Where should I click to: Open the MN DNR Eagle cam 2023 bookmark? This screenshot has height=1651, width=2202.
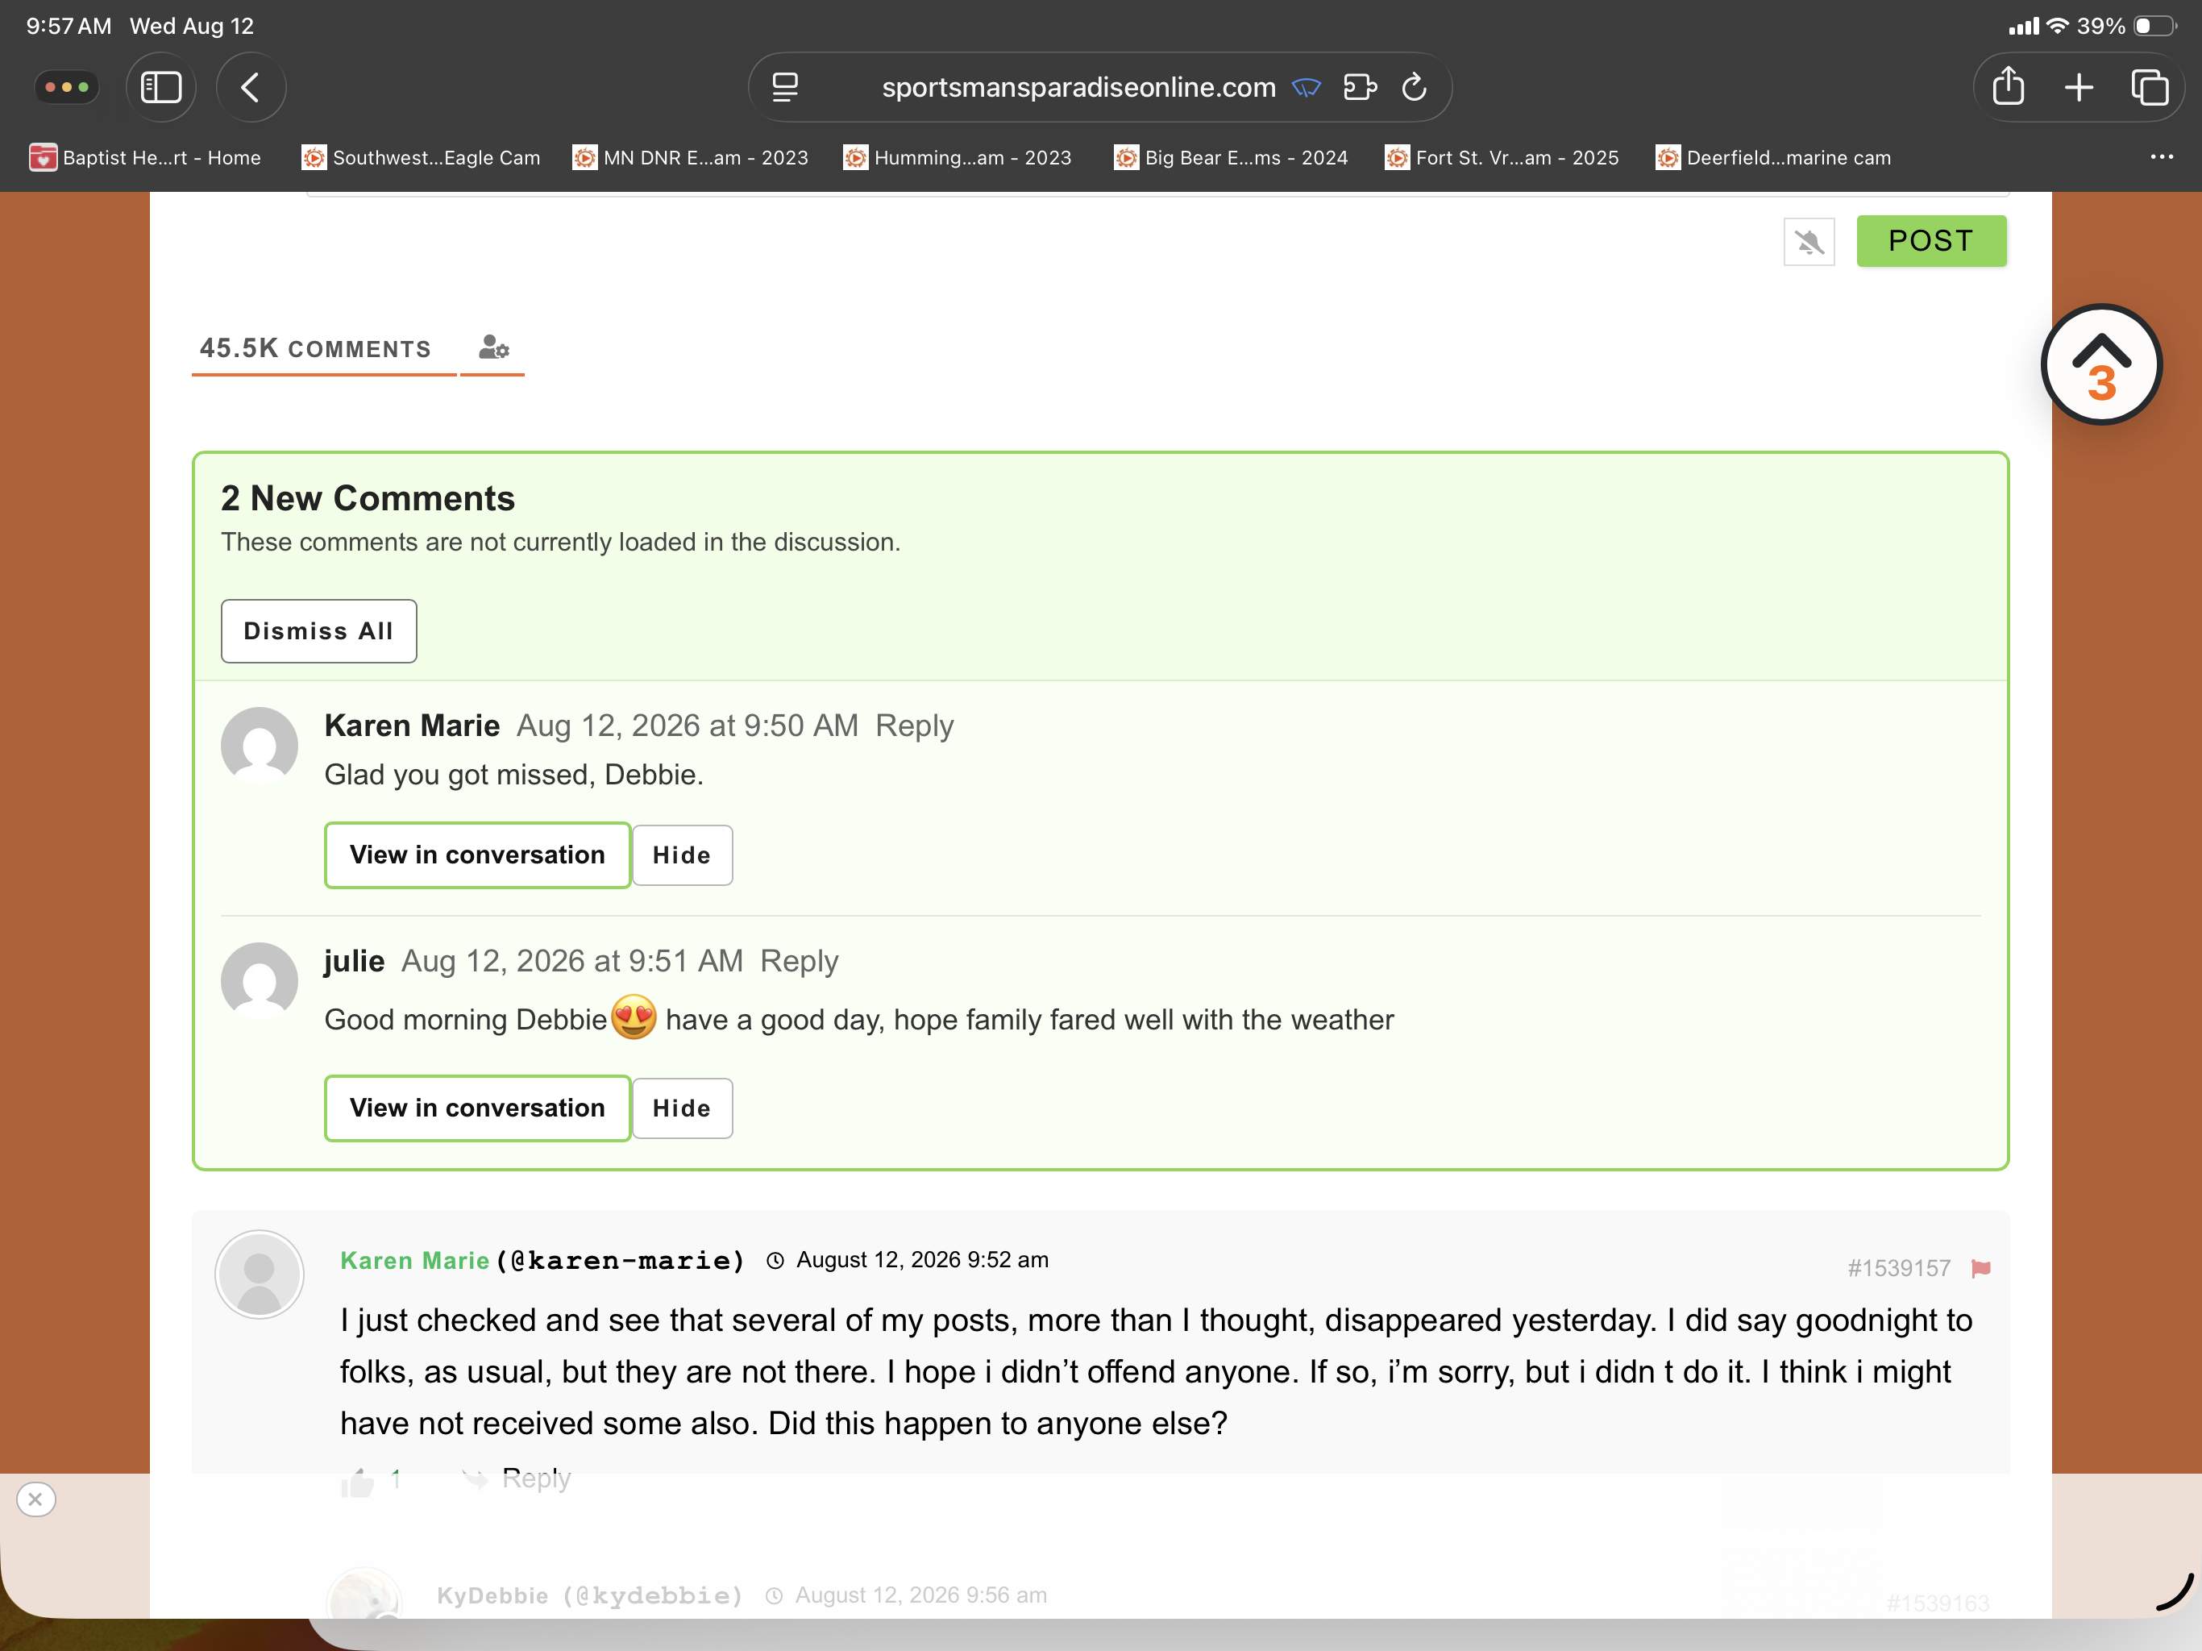coord(691,157)
